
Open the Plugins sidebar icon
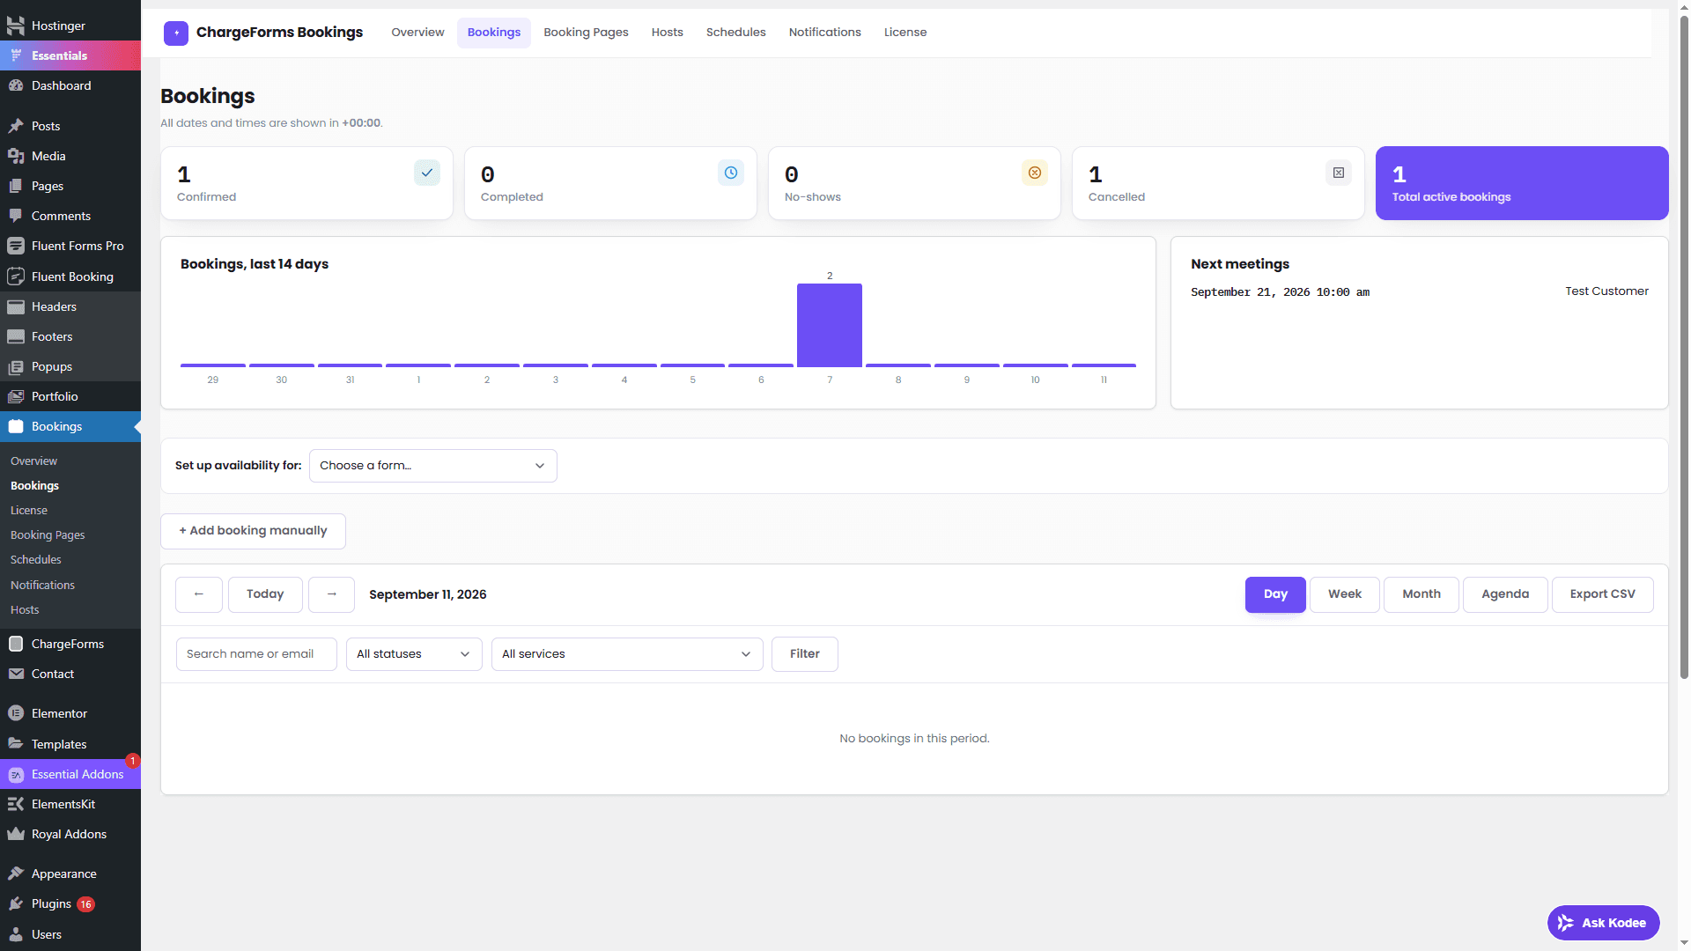[x=16, y=904]
